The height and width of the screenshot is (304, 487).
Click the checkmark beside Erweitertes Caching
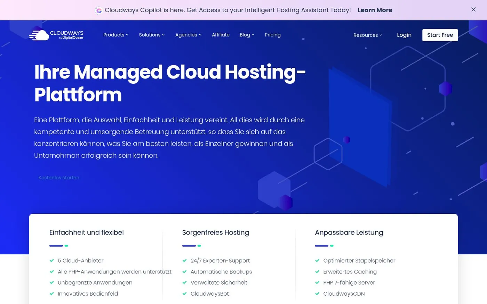tap(317, 272)
